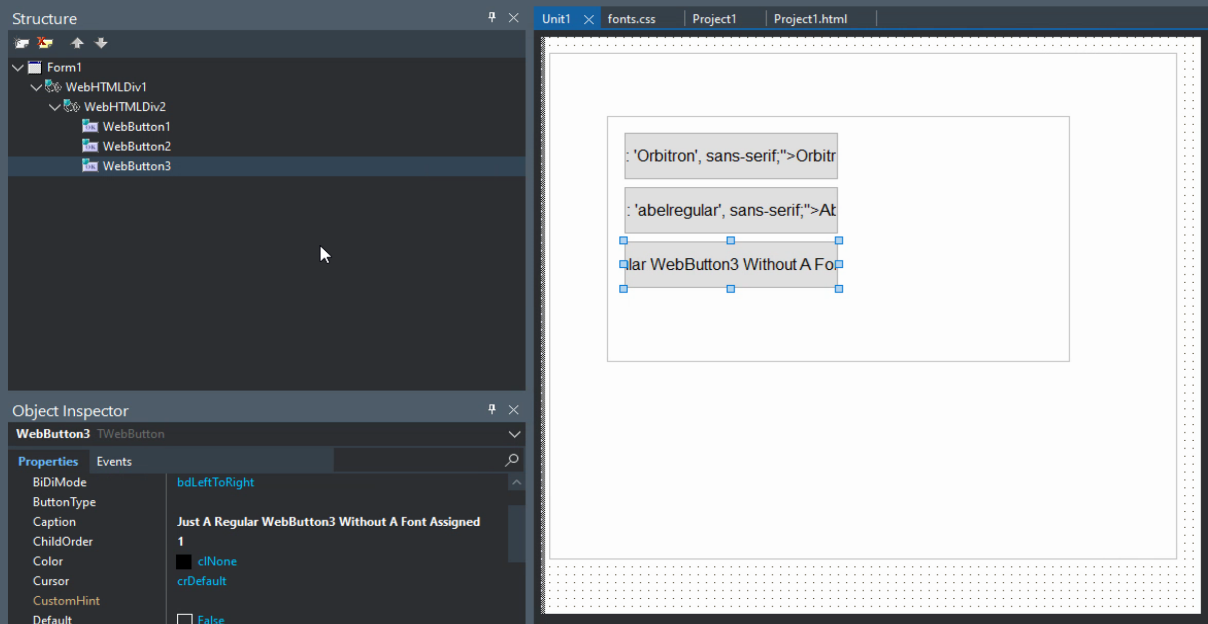Click the clNone color swatch for WebButton3

(184, 561)
